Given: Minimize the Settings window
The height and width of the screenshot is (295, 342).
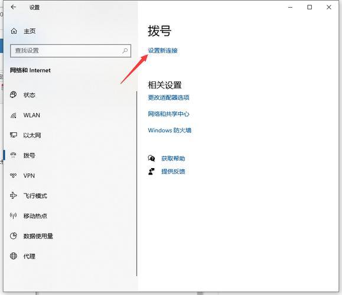Looking at the screenshot, I should (290, 7).
